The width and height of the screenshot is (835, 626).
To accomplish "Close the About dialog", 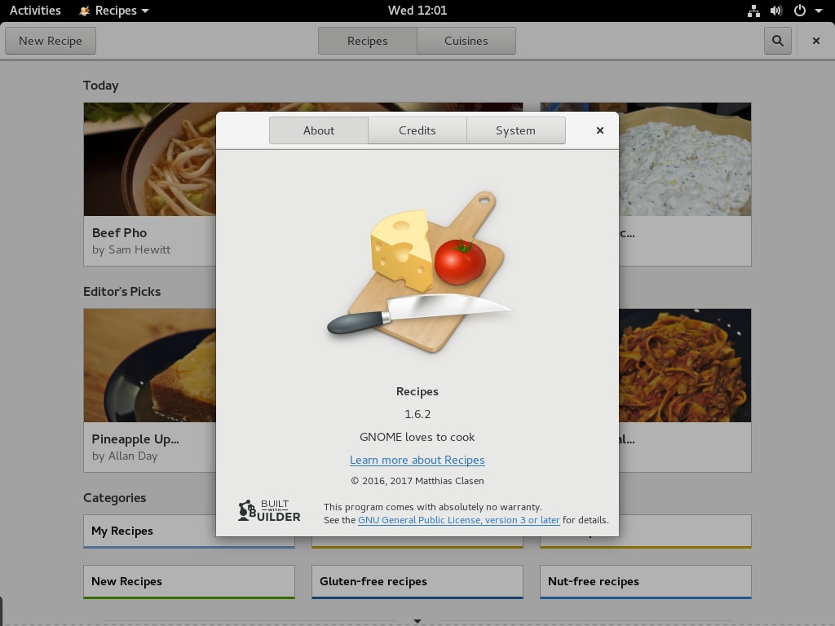I will coord(599,130).
